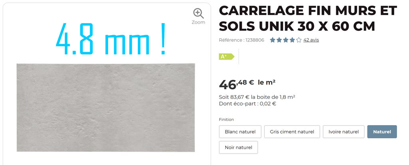Click the gray tile product image

[x=105, y=108]
